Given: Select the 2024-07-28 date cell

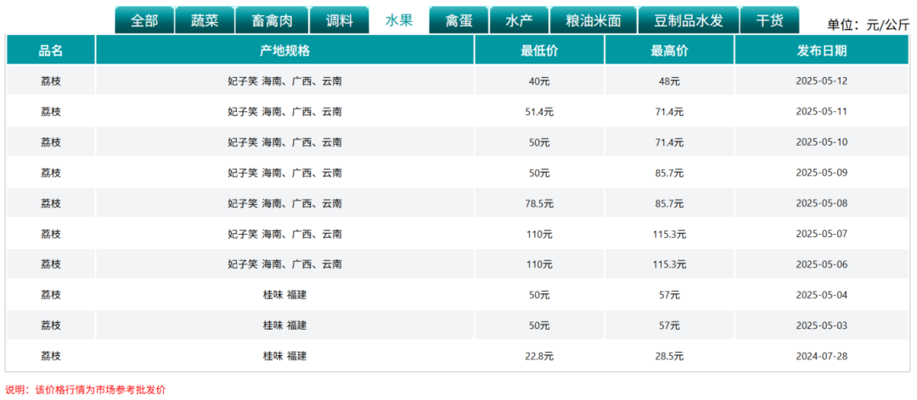Looking at the screenshot, I should tap(821, 356).
